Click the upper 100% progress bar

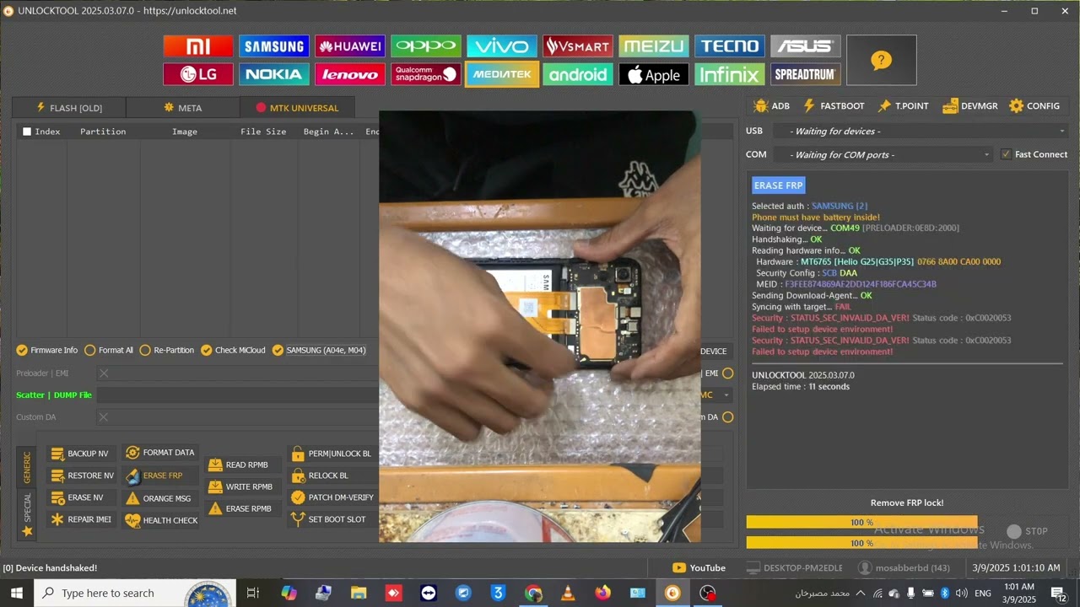861,523
